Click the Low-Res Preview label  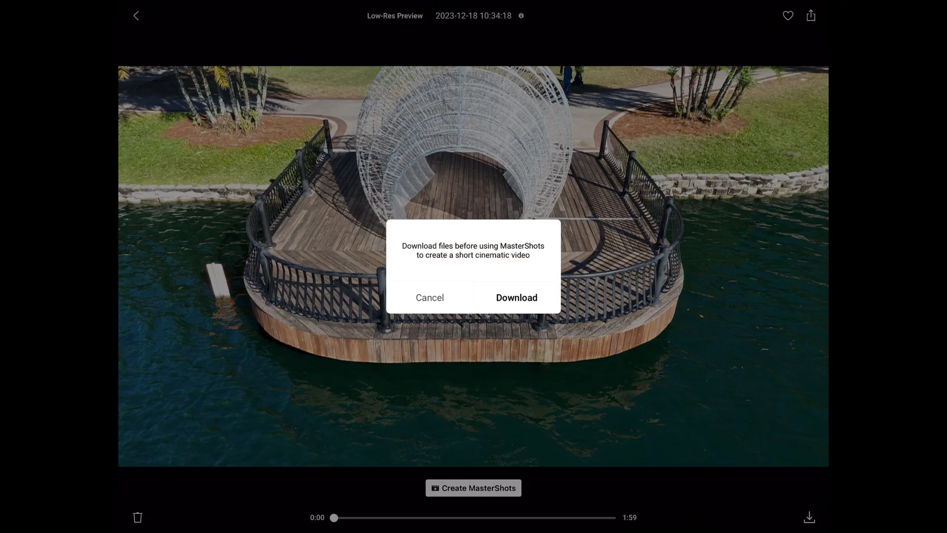point(395,16)
